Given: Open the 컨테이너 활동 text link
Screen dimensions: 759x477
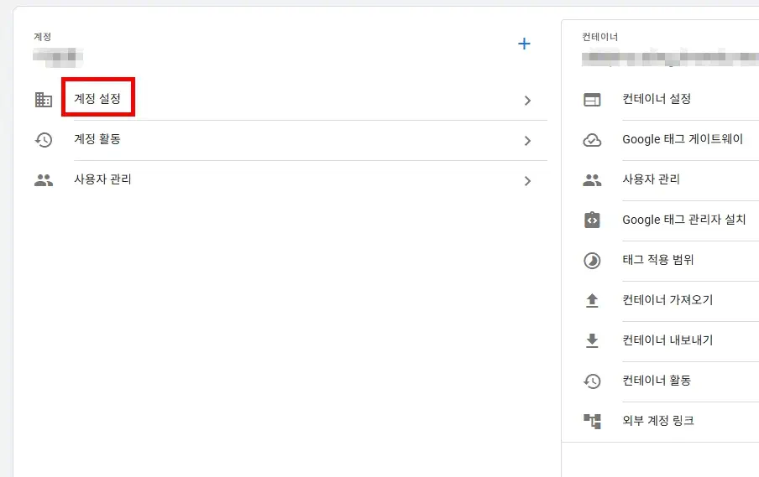Looking at the screenshot, I should pos(657,381).
